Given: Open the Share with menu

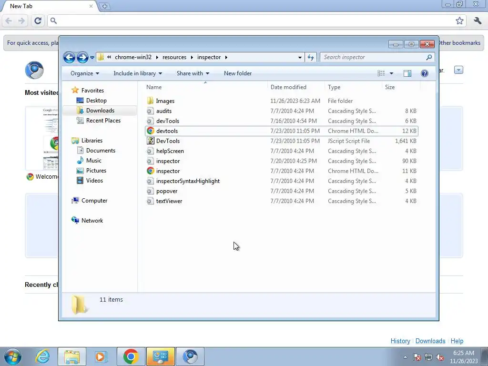Looking at the screenshot, I should tap(193, 73).
